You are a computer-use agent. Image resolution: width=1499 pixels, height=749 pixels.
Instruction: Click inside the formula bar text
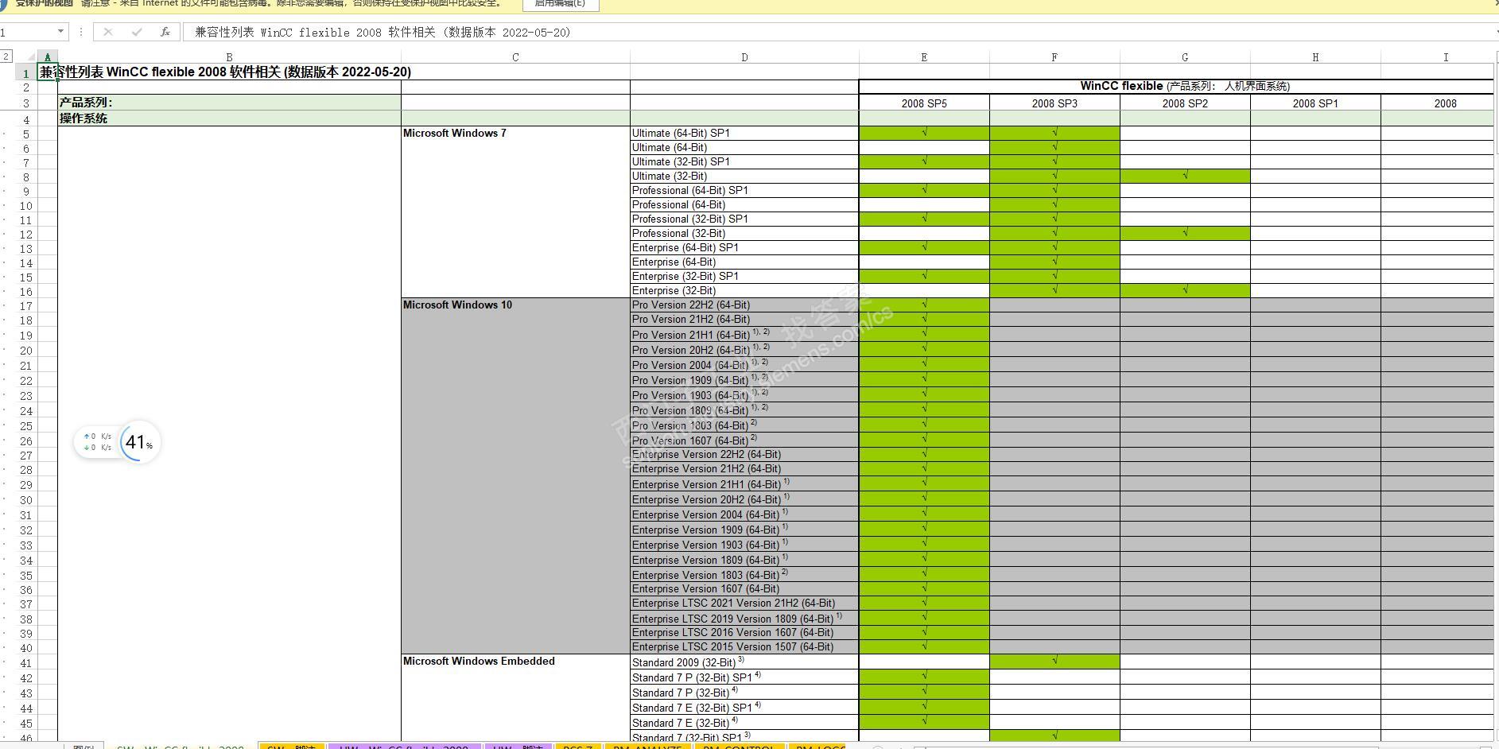[383, 32]
